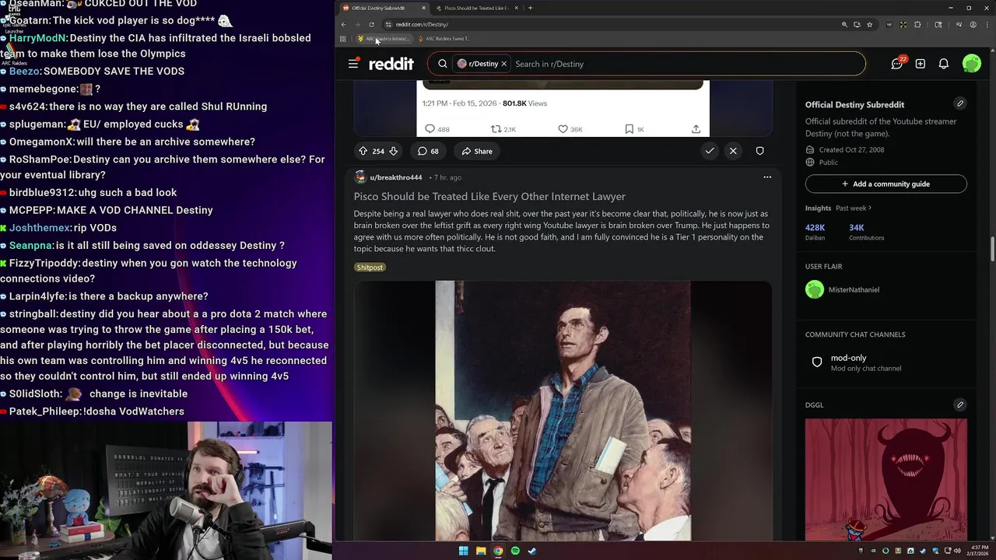Open browser zoom magnifier icon
The image size is (996, 560).
coord(844,24)
